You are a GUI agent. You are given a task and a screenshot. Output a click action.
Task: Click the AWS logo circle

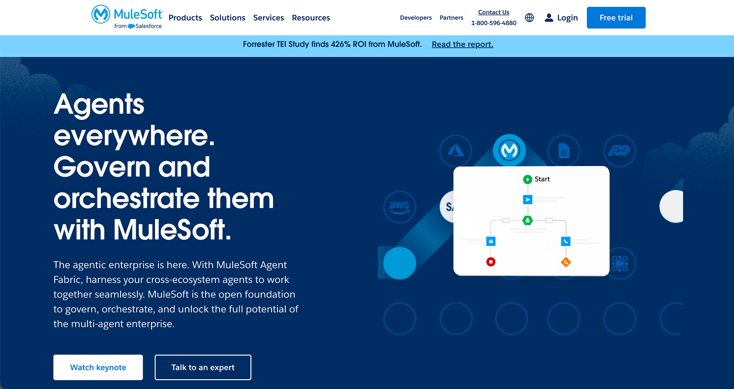point(399,207)
